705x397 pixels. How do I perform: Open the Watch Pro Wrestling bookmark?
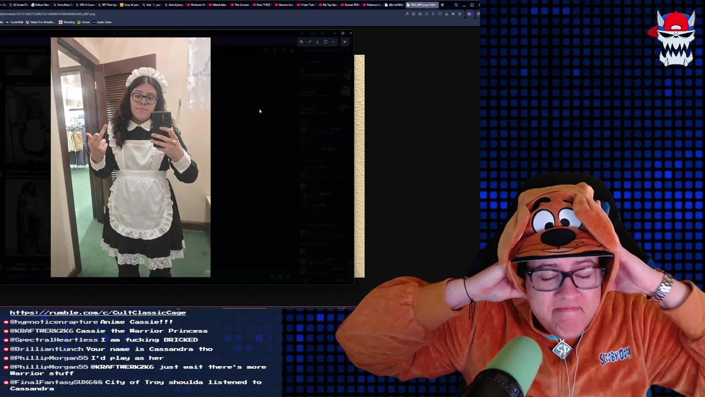pos(40,22)
